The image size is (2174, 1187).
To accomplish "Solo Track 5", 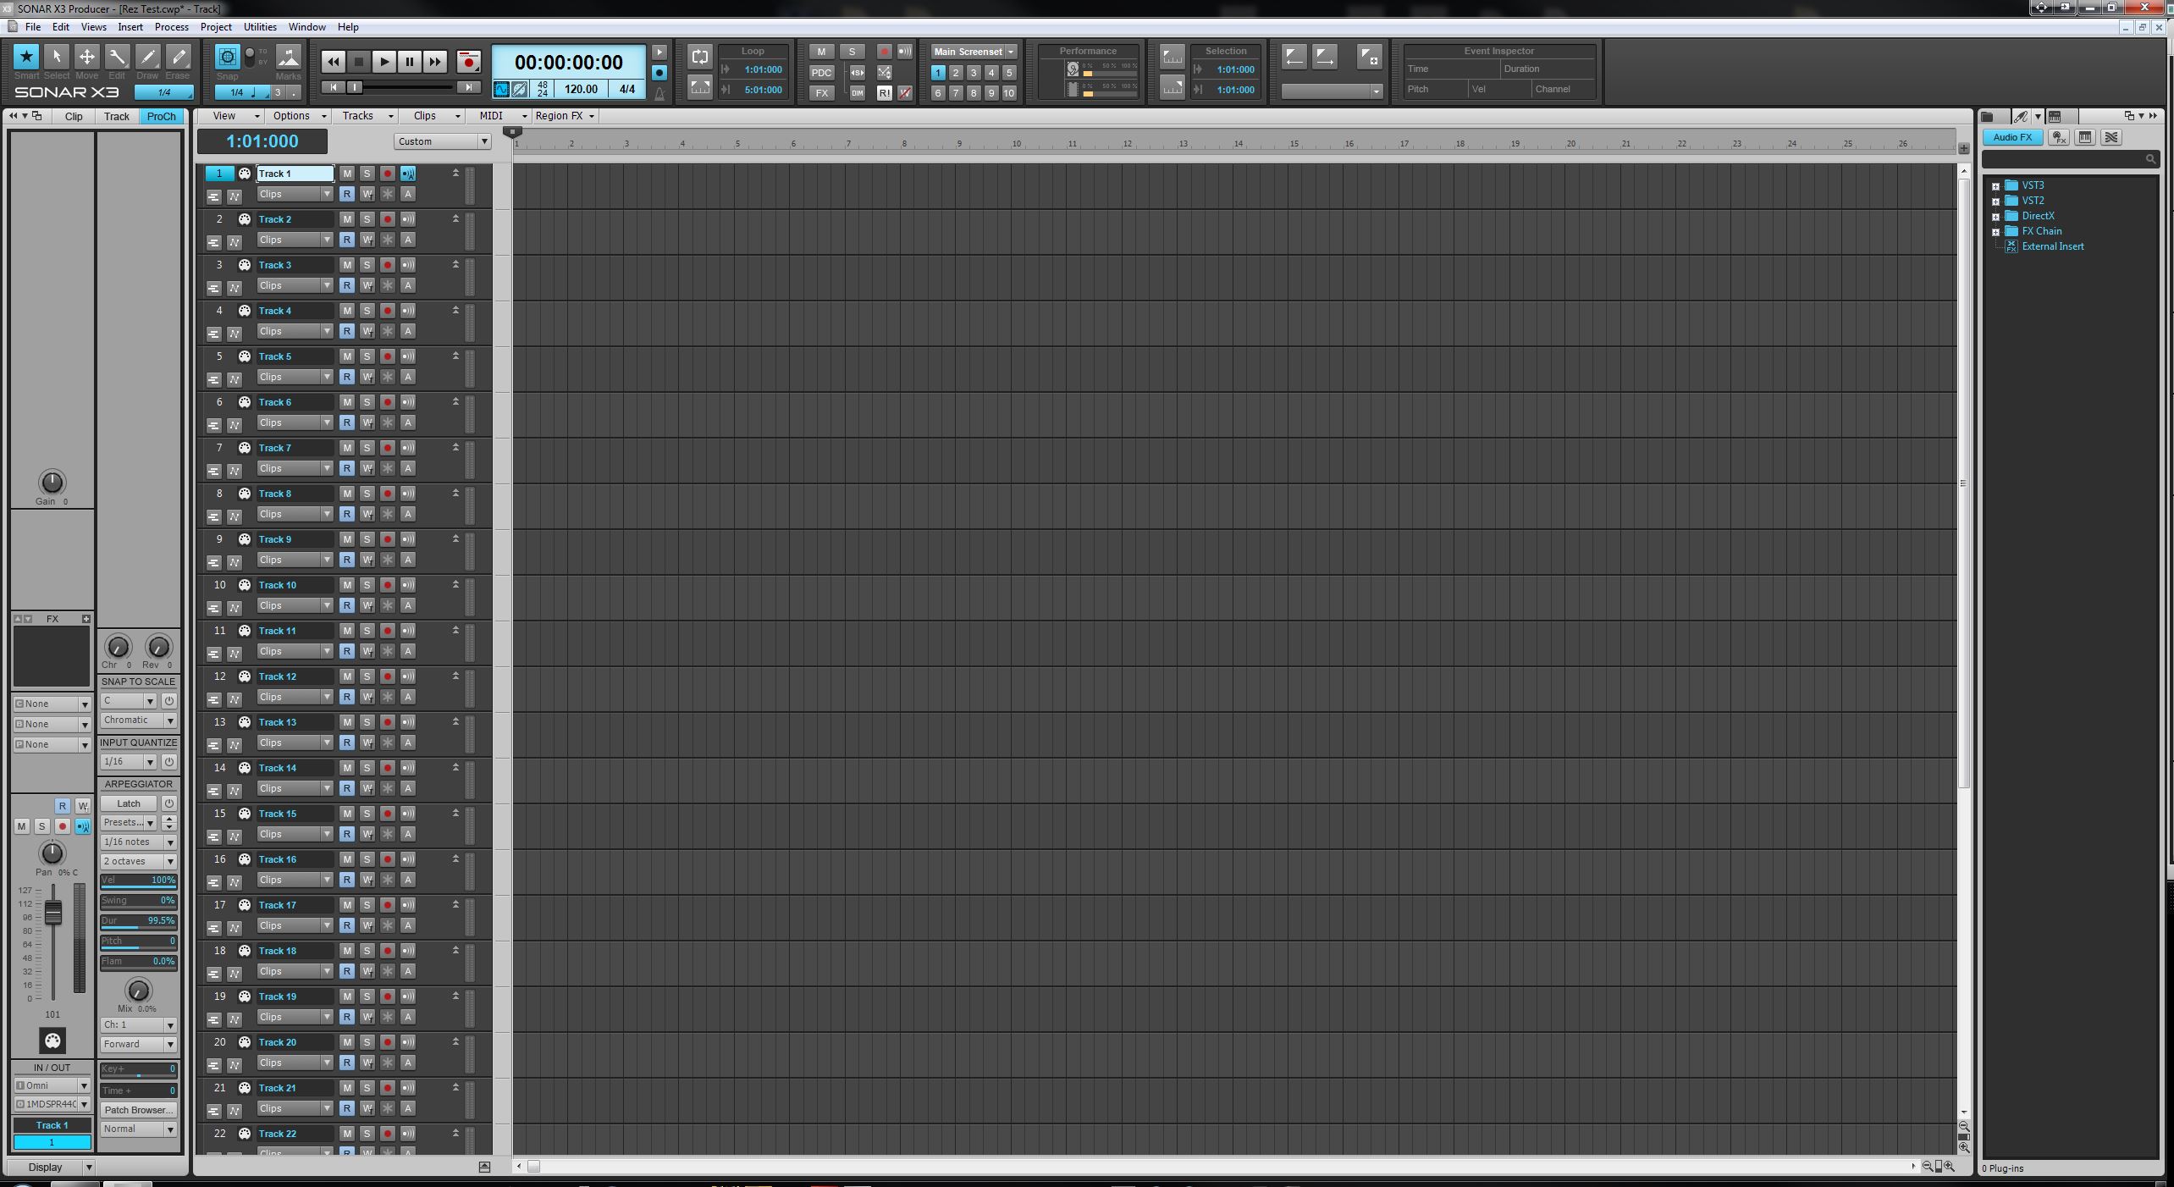I will pyautogui.click(x=367, y=356).
